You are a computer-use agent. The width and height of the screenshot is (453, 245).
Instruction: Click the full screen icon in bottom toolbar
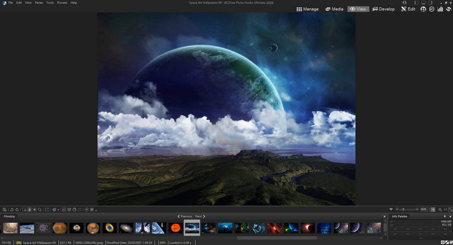47,209
